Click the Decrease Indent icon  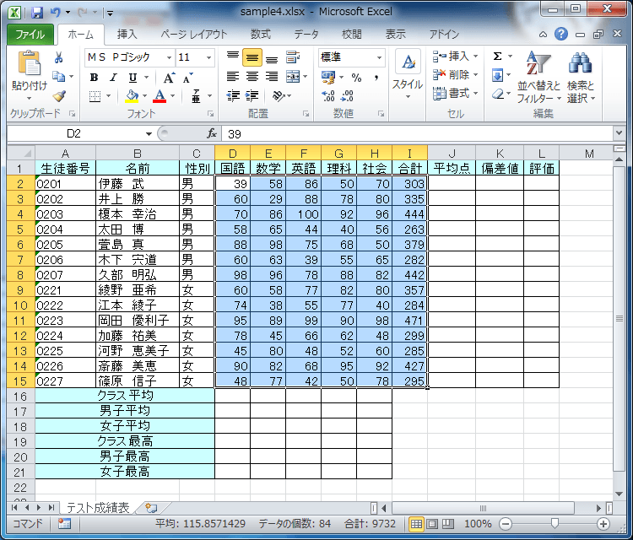tap(233, 95)
